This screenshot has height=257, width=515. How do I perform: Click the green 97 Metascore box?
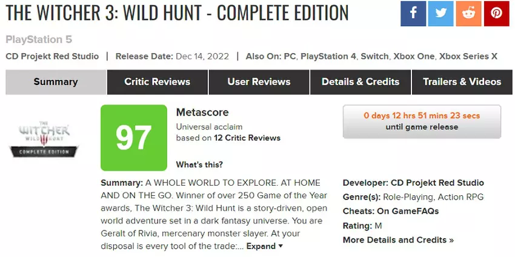(x=133, y=138)
